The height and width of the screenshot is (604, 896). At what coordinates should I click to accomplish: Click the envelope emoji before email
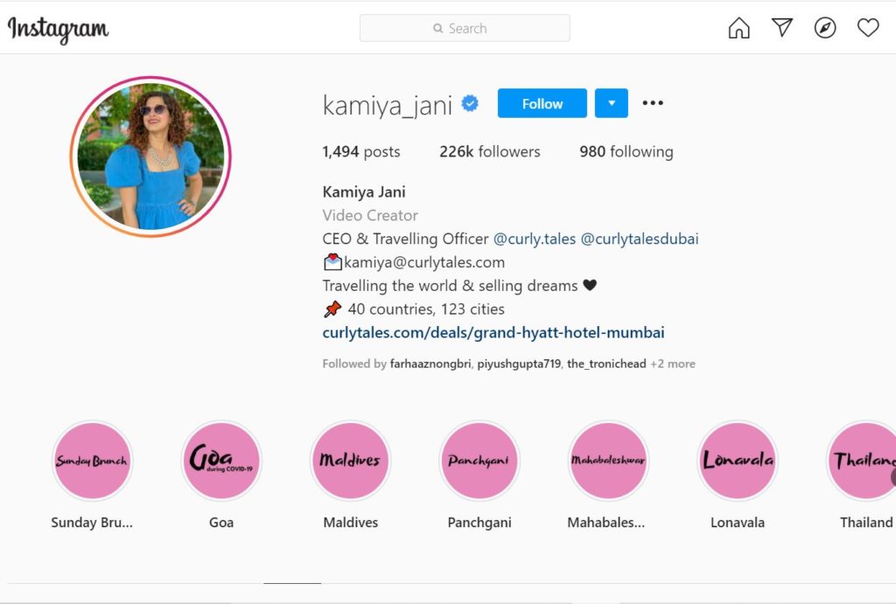pos(332,262)
